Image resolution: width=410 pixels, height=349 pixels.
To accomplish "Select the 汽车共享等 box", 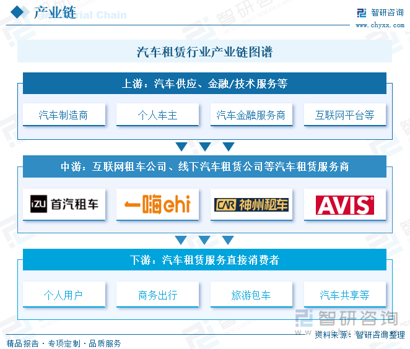I will (x=345, y=295).
